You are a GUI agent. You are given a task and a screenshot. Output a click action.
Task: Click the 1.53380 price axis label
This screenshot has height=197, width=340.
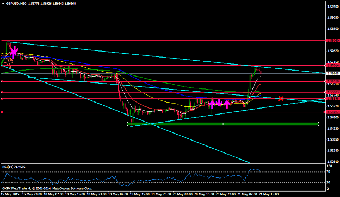point(333,150)
